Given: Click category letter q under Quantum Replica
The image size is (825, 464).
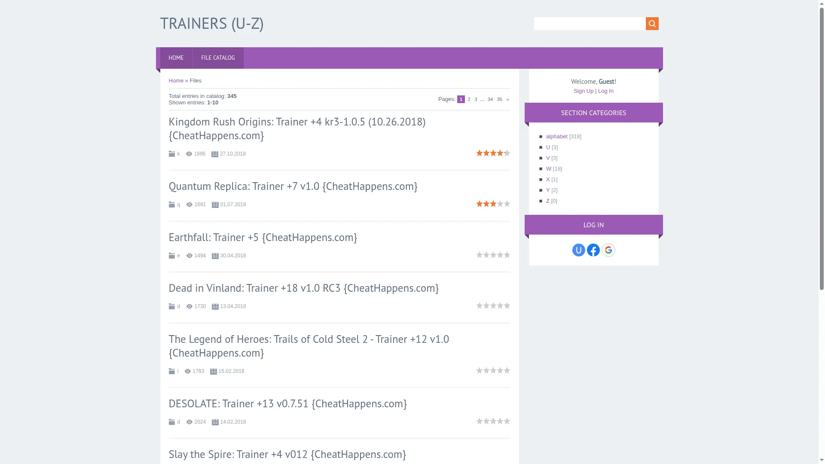Looking at the screenshot, I should (179, 205).
